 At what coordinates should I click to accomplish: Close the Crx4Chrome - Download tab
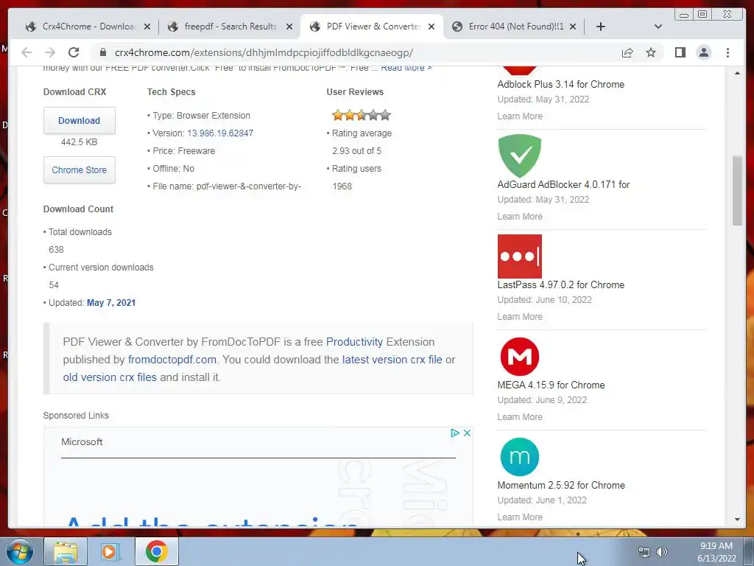pyautogui.click(x=147, y=27)
